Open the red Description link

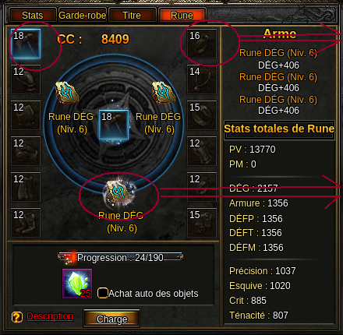pos(50,316)
